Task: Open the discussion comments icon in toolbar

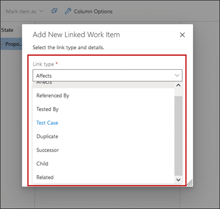Action: 54,11
